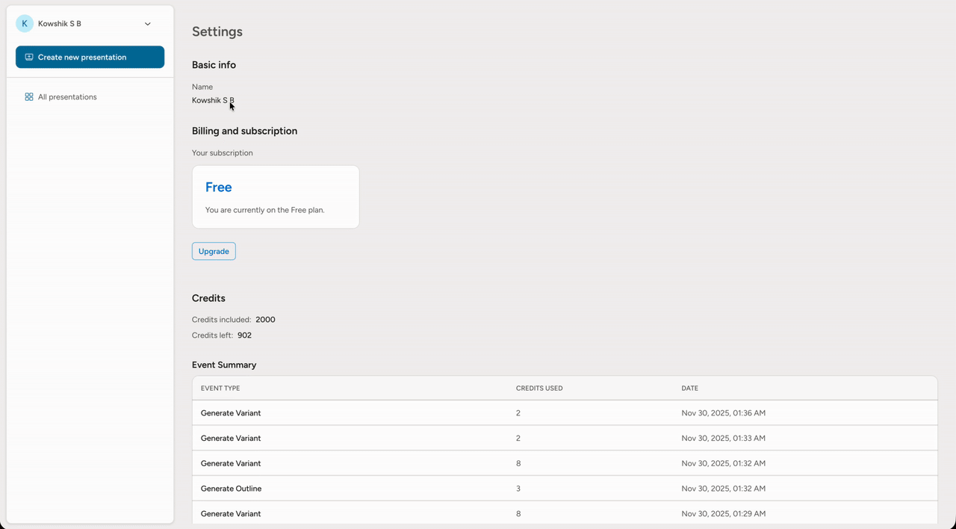Click Generate Variant row dated 01:36 AM
Screen dimensions: 956x529
pyautogui.click(x=565, y=413)
